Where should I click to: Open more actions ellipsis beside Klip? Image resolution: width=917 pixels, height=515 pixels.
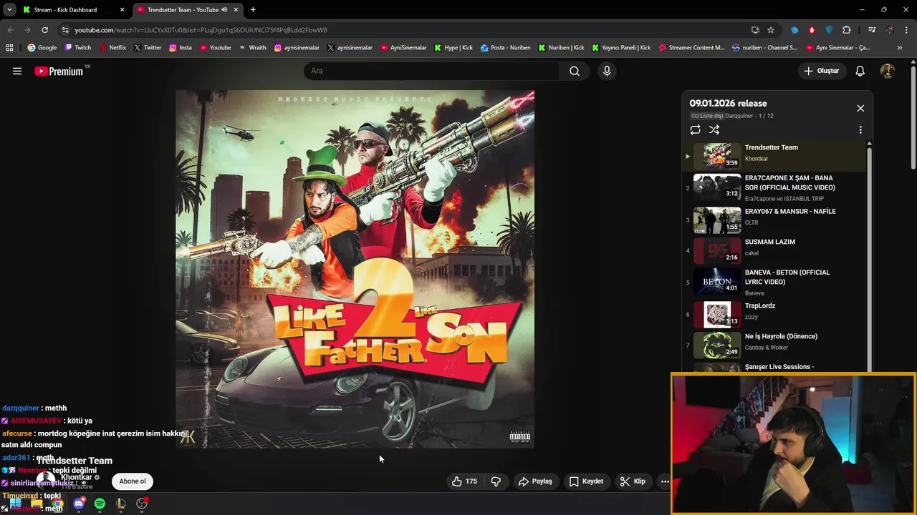[x=665, y=481]
